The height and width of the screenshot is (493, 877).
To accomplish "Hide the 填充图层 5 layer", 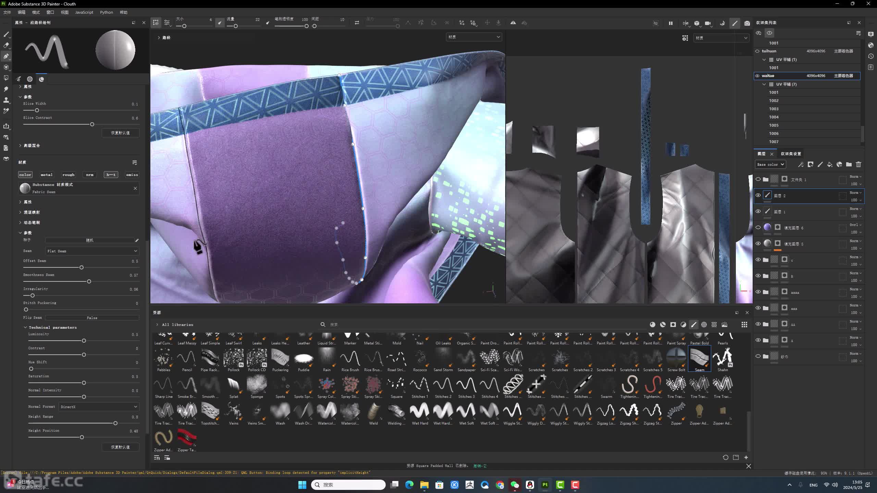I will [758, 244].
